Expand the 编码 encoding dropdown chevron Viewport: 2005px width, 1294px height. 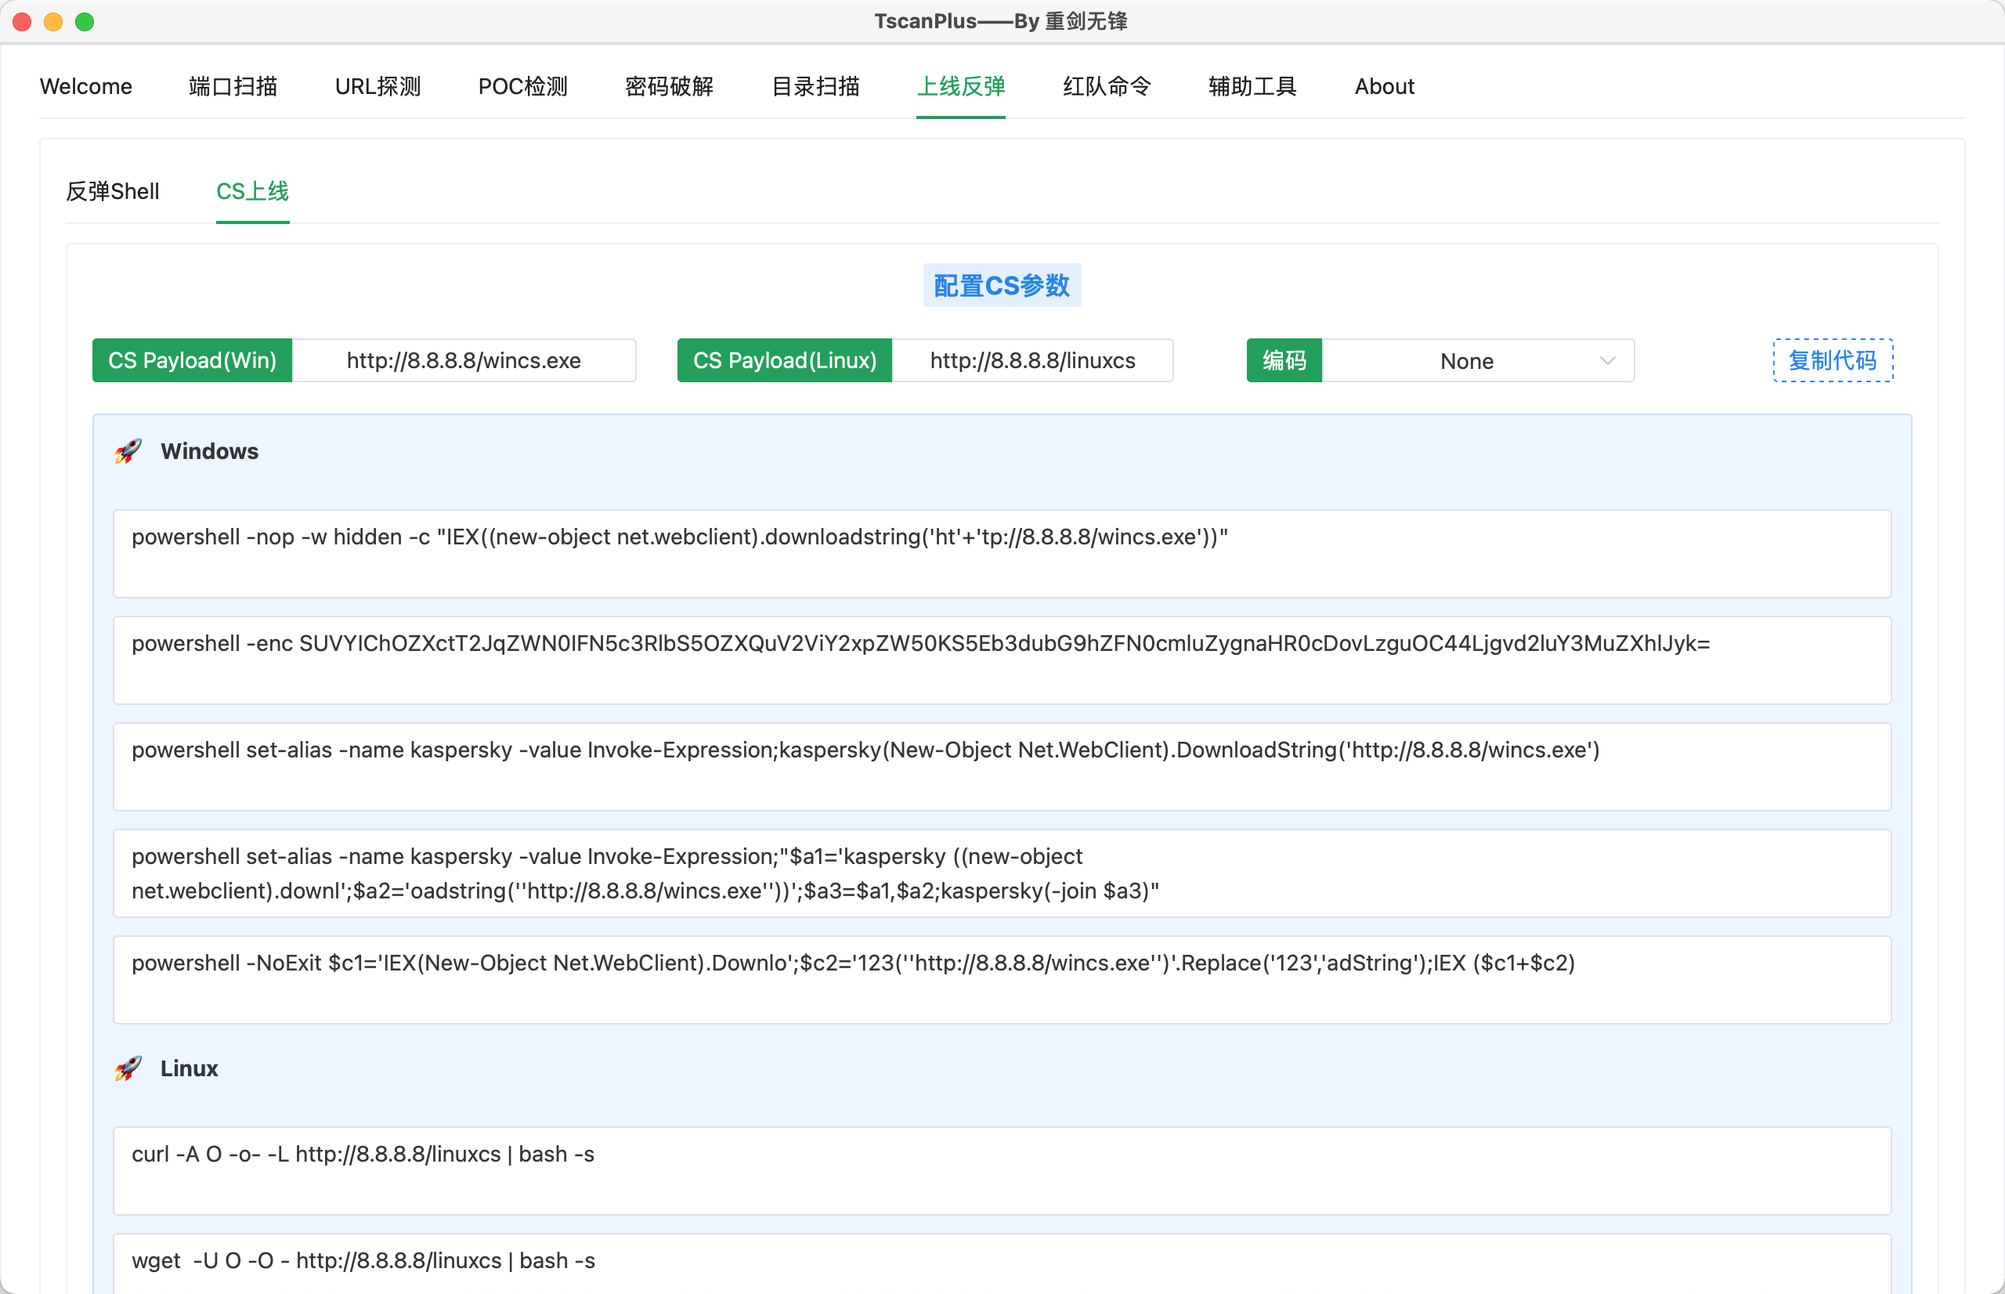(x=1607, y=360)
